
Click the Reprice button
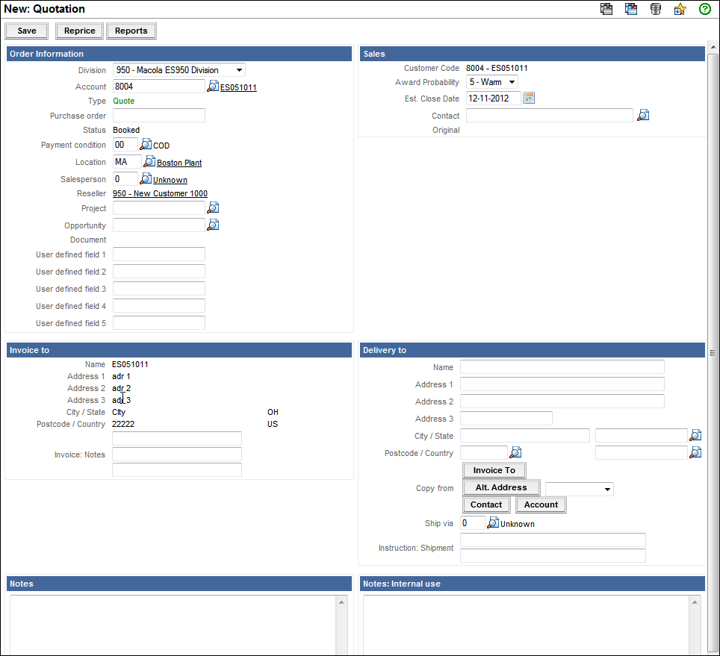pyautogui.click(x=79, y=31)
